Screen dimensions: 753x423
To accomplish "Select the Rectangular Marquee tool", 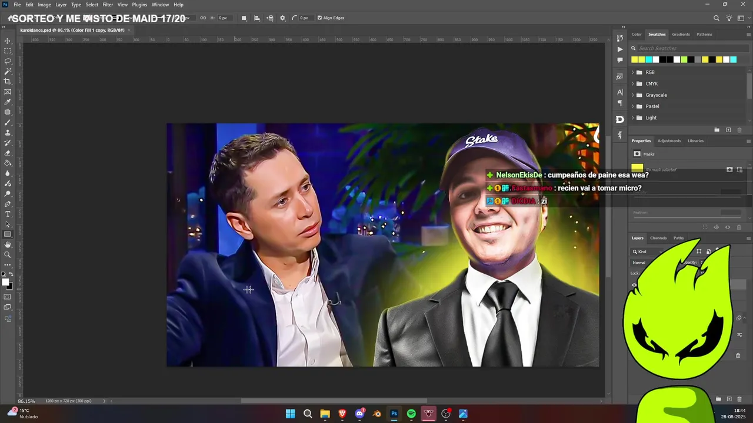I will (x=8, y=51).
